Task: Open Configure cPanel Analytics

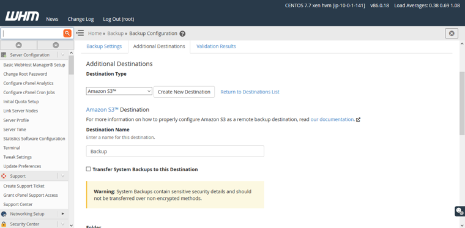Action: (29, 83)
